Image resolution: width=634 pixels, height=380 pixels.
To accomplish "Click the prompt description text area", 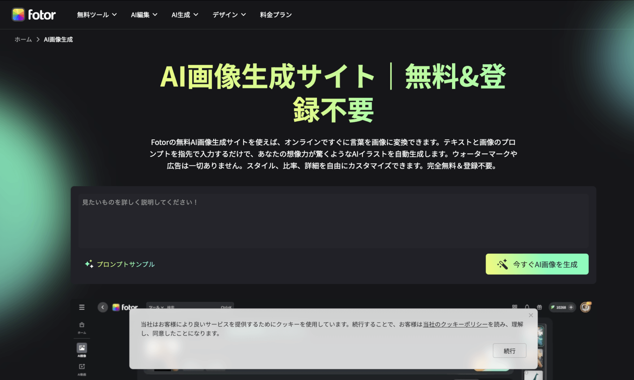I will tap(333, 221).
